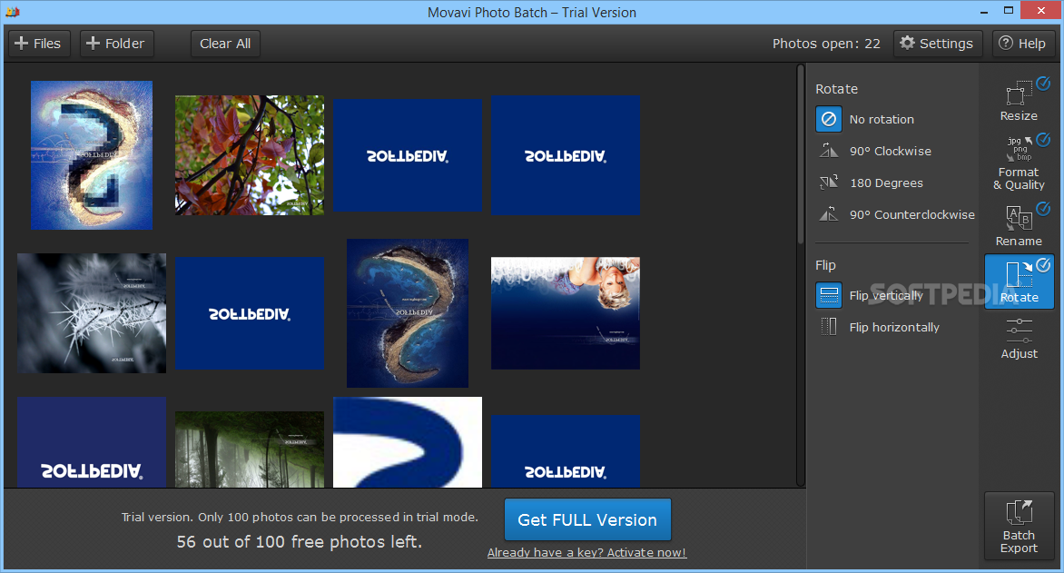The height and width of the screenshot is (573, 1064).
Task: Select the 90° Clockwise rotation icon
Action: coord(829,151)
